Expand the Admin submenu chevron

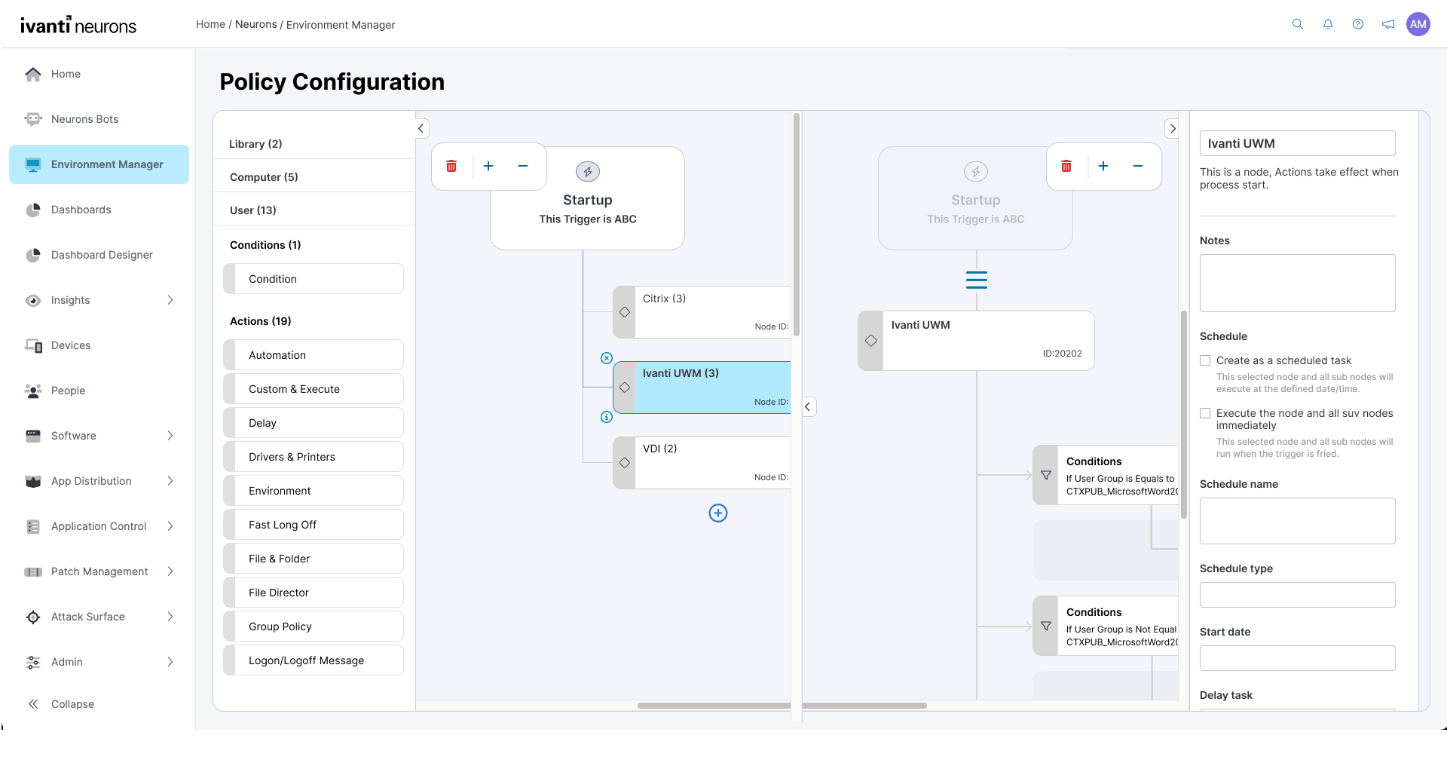(170, 662)
